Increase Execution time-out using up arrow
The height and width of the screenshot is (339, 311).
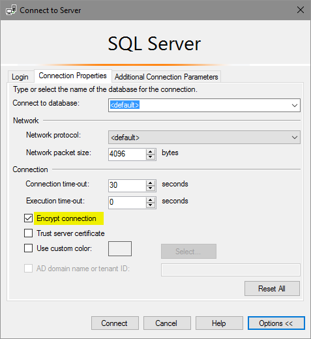click(151, 200)
